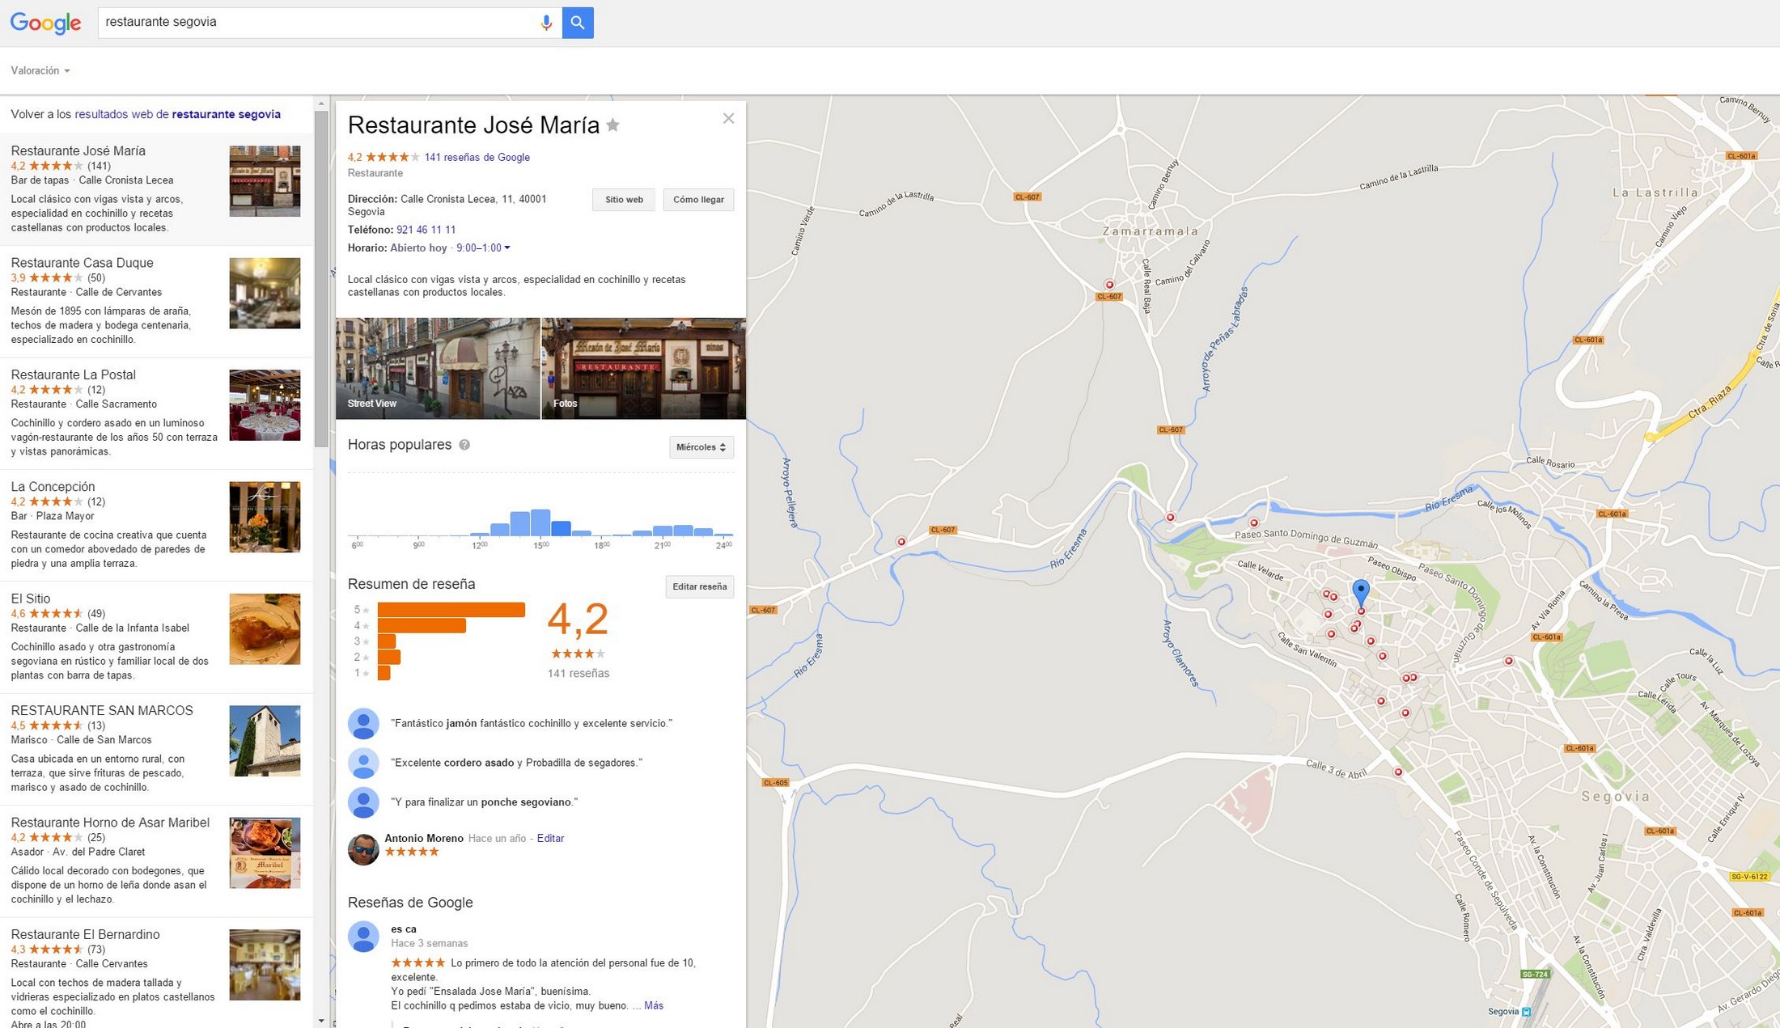Change day using Miércoles selector
Viewport: 1780px width, 1028px height.
[701, 447]
